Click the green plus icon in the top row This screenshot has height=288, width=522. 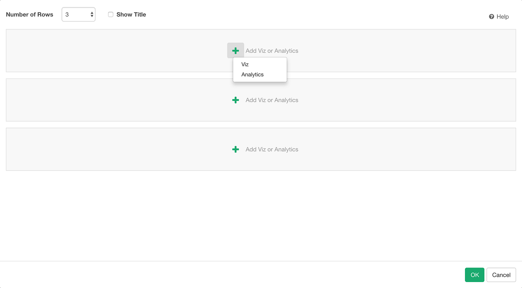click(235, 51)
